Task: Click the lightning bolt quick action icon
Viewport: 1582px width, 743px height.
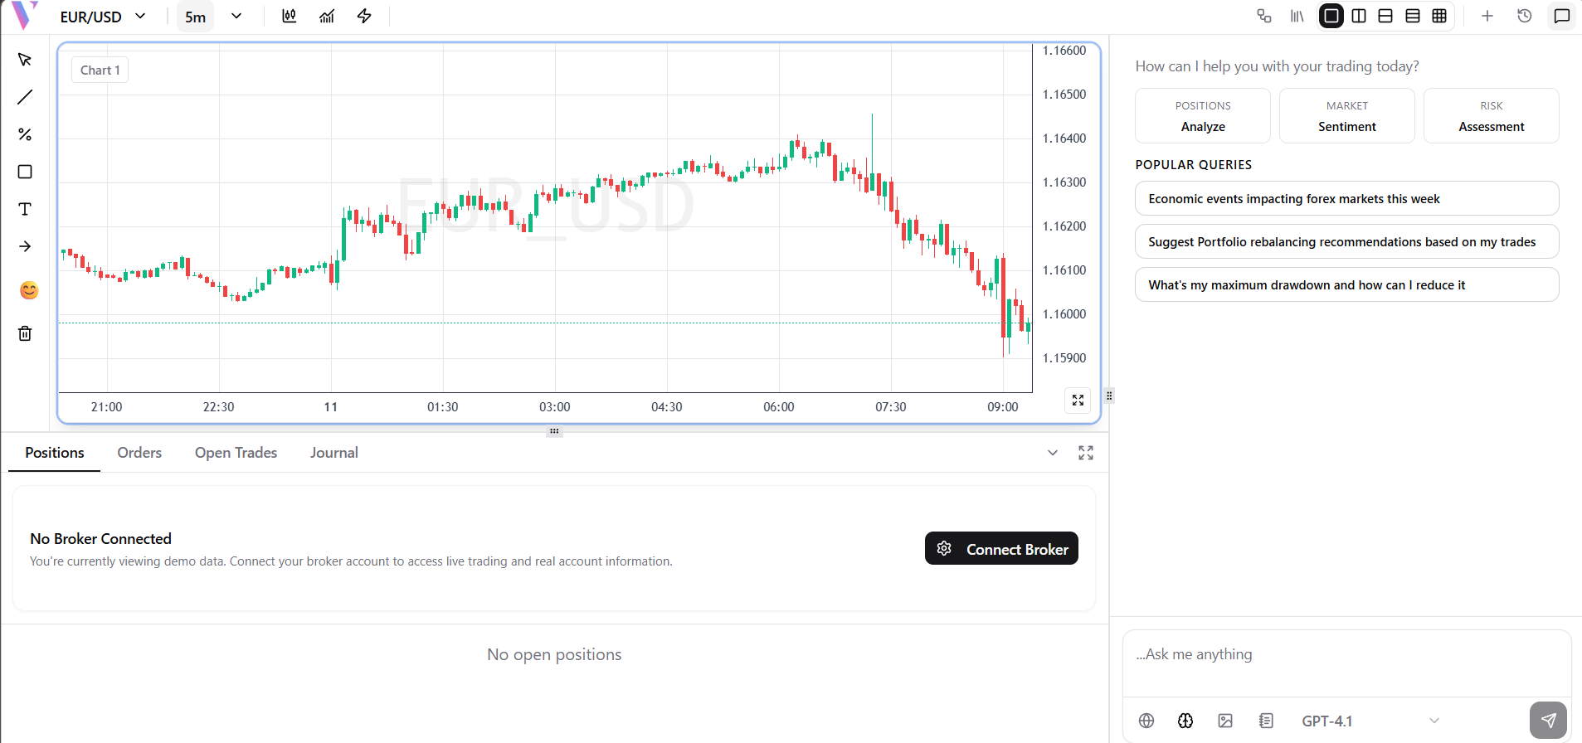Action: point(364,17)
